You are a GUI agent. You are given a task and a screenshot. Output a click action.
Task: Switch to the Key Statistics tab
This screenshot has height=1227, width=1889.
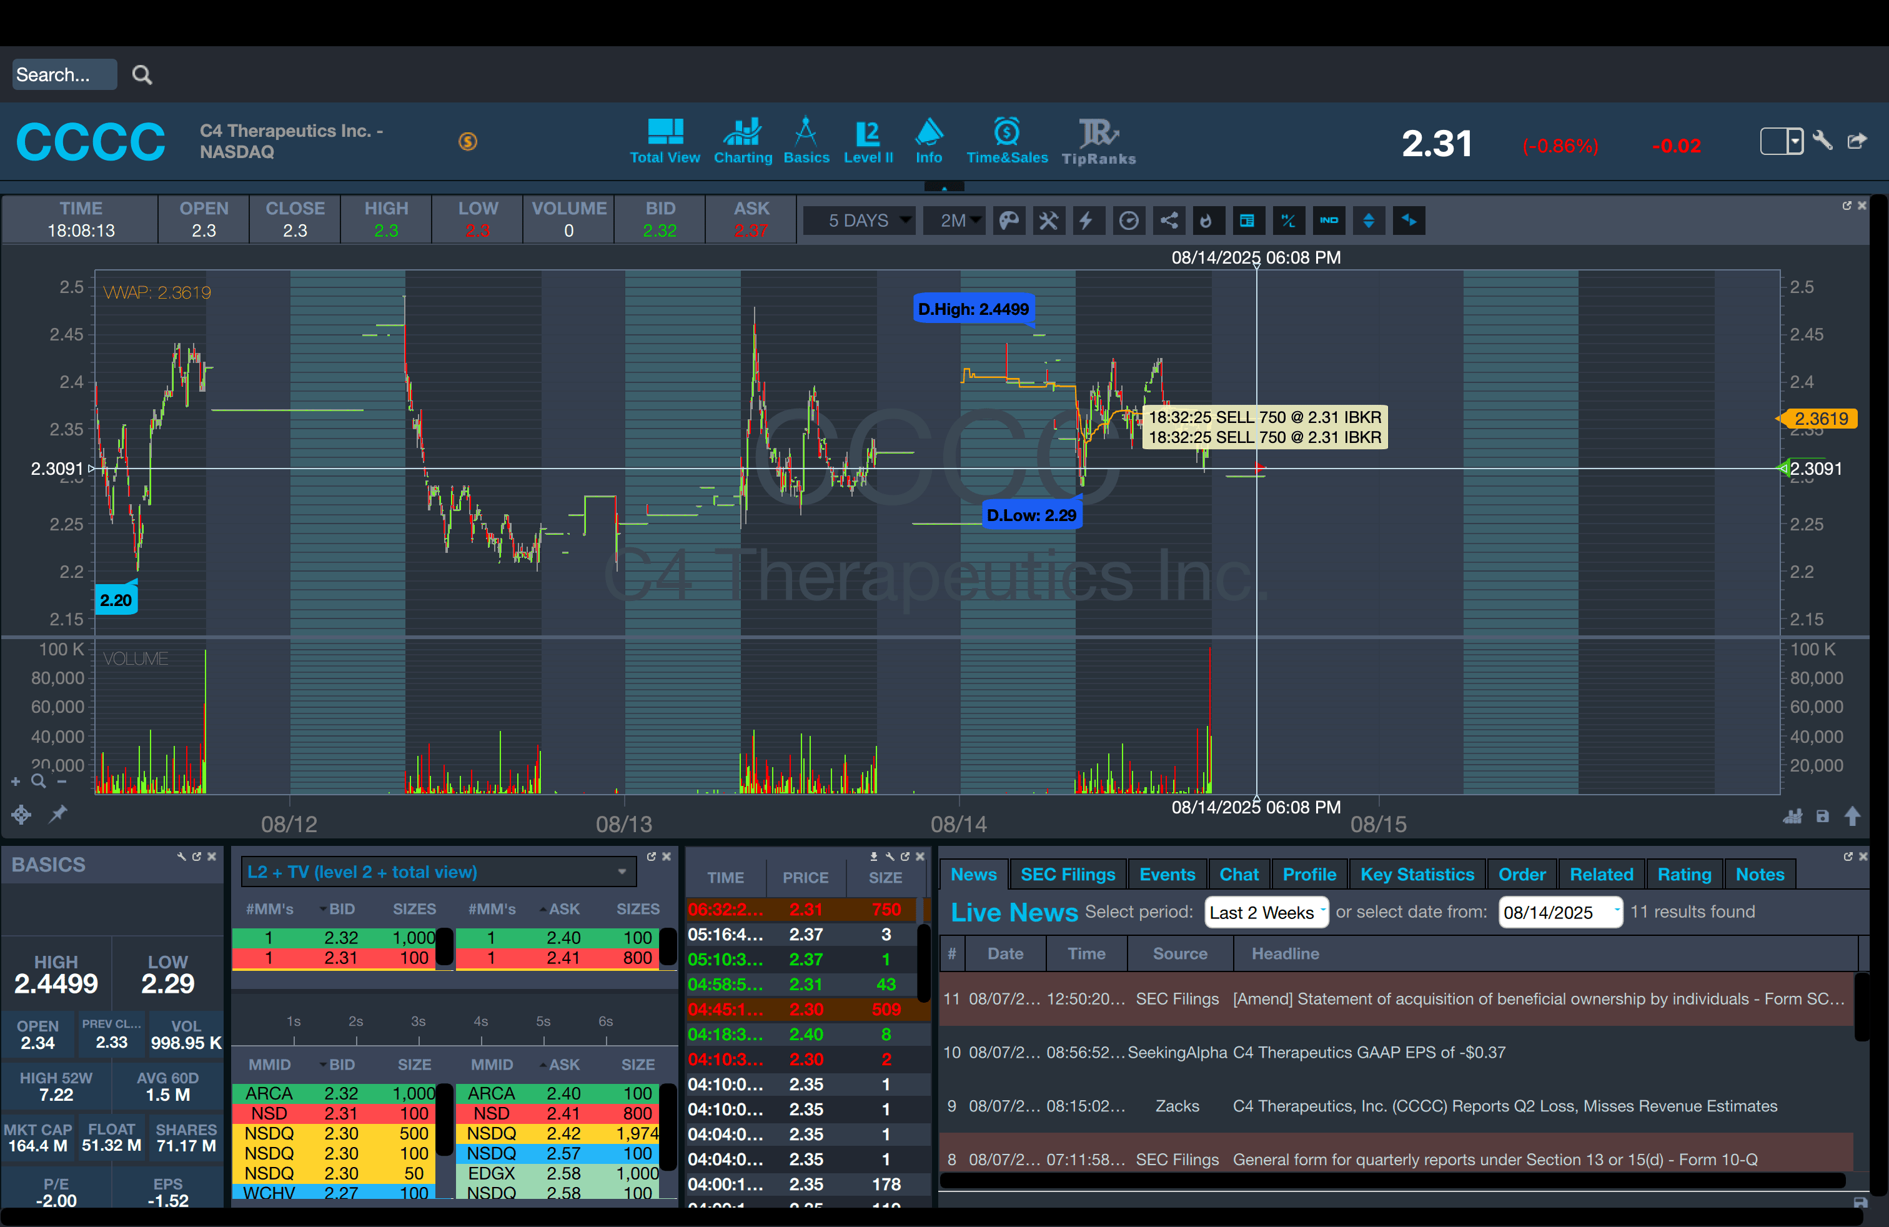point(1416,874)
